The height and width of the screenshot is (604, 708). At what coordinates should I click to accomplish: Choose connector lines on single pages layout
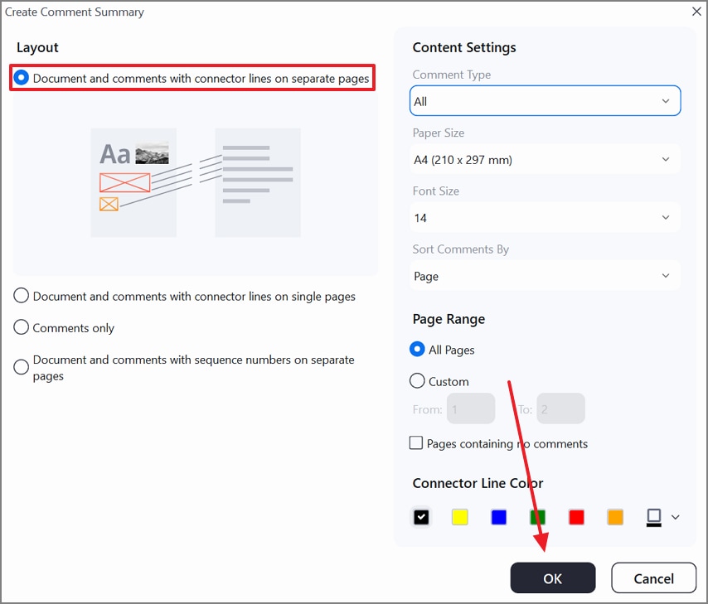(21, 295)
